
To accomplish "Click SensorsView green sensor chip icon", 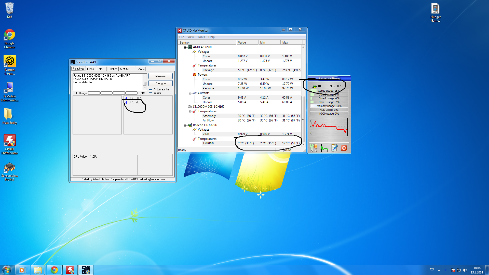I will (314, 87).
